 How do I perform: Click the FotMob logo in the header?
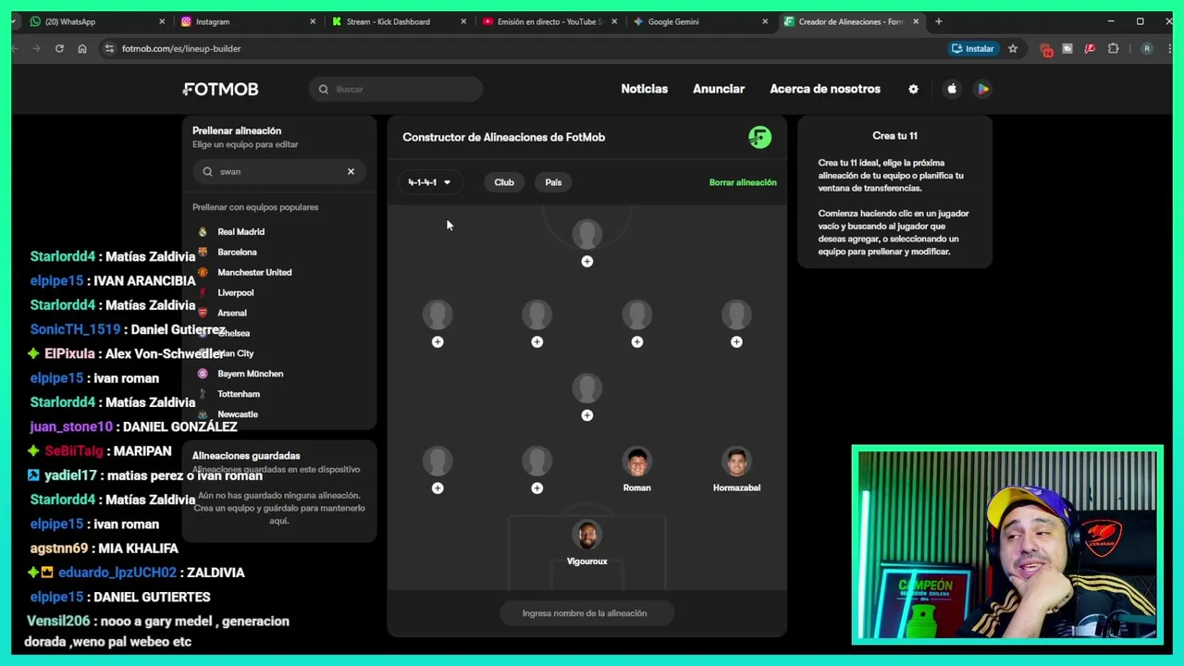pyautogui.click(x=220, y=89)
